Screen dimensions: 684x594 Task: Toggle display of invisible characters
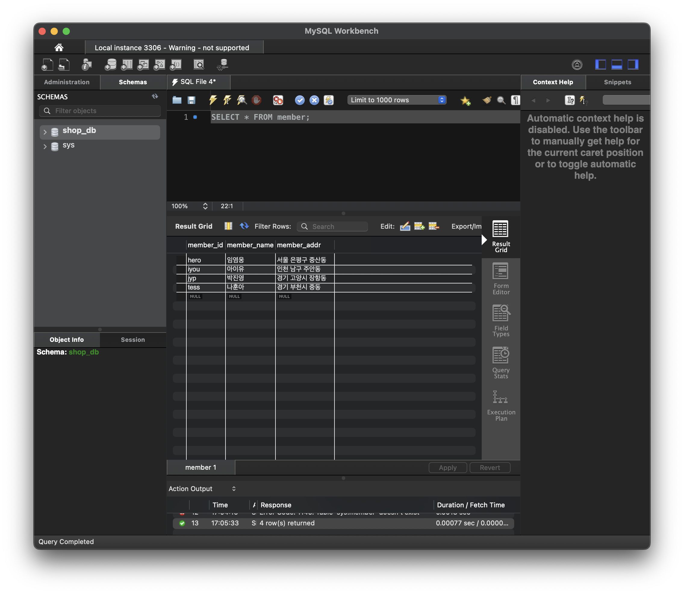516,100
